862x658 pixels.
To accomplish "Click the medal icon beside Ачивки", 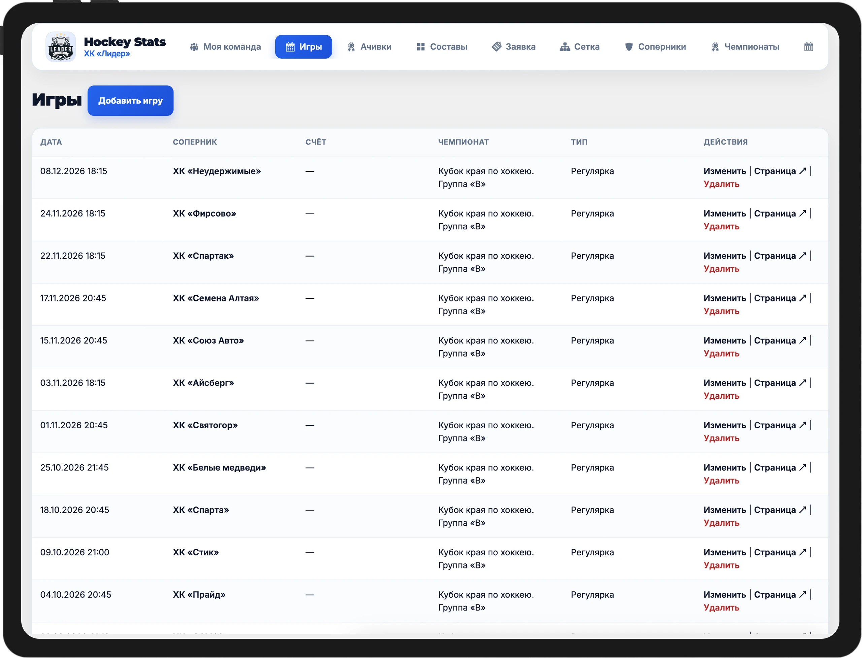I will click(351, 47).
